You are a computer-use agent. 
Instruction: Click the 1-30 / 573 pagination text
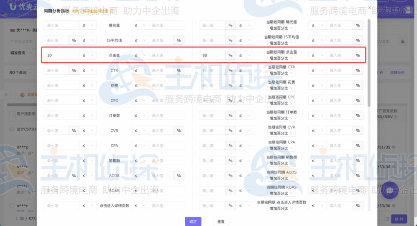point(26,219)
